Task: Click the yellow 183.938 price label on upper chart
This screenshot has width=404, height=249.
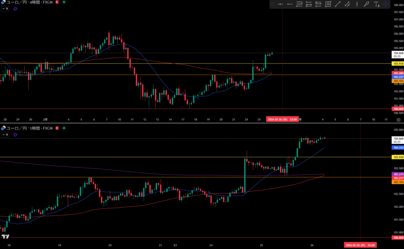Action: [397, 63]
